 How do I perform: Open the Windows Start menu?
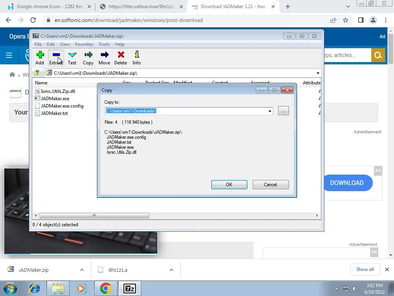click(x=10, y=288)
